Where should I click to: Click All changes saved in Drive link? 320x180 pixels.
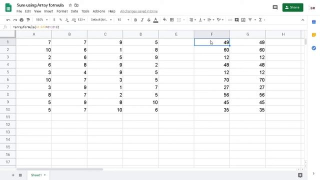(x=139, y=11)
